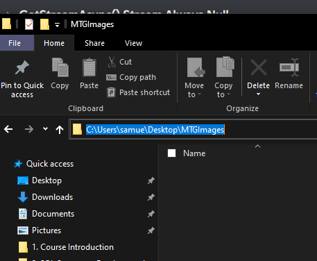Switch to the View ribbon tab
Screen dimensions: 317x261
tap(133, 43)
